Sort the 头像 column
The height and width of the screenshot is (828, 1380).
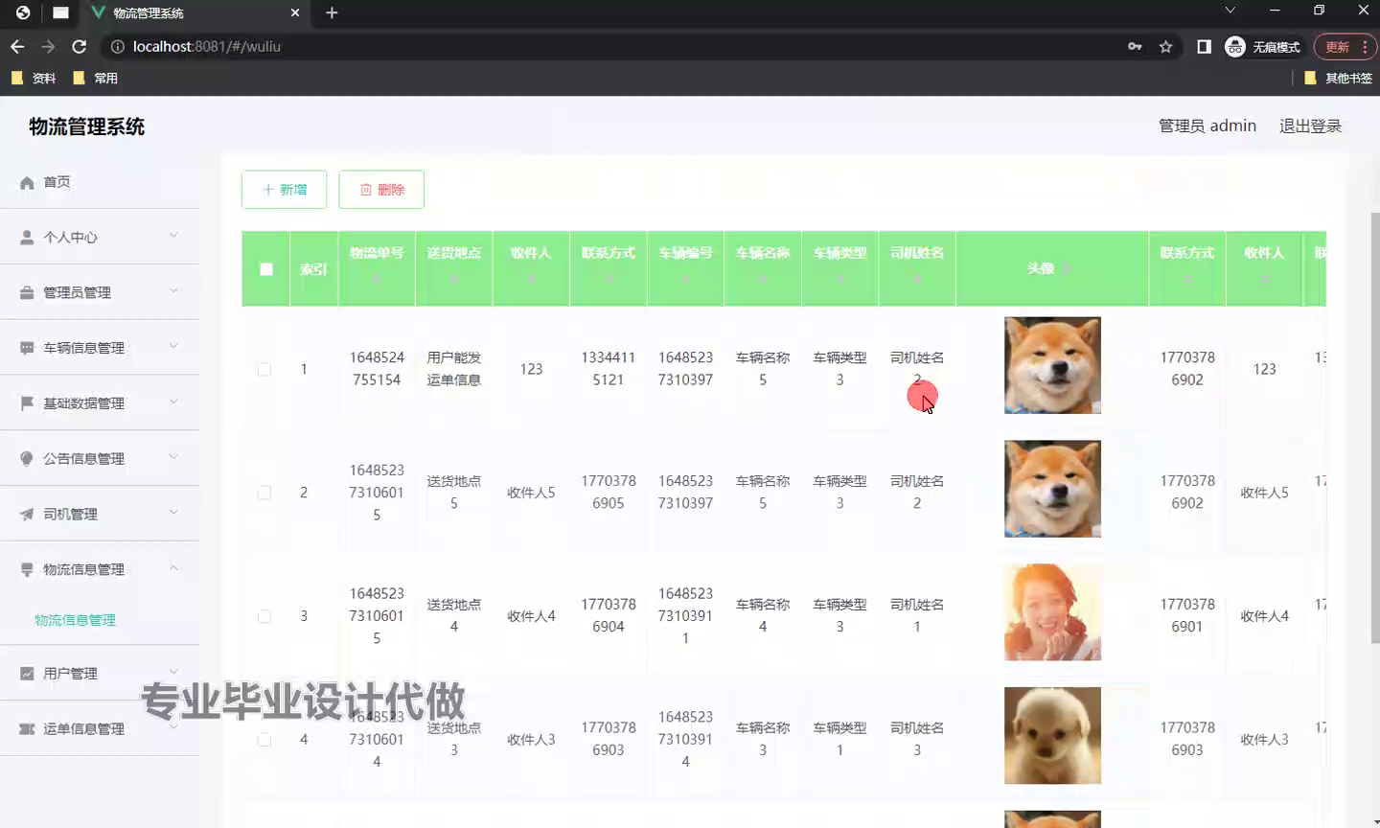tap(1066, 269)
